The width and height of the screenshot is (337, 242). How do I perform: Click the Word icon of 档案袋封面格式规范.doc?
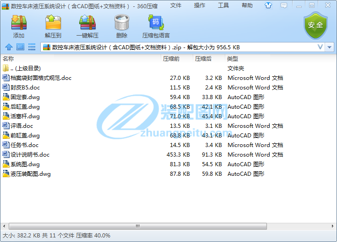pyautogui.click(x=6, y=78)
